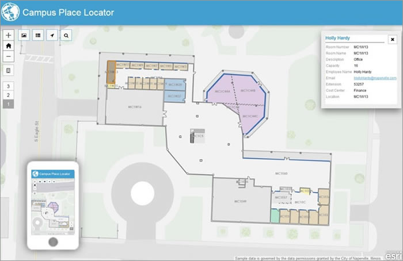The width and height of the screenshot is (403, 261).
Task: Zoom out with the minus button
Action: tap(8, 56)
